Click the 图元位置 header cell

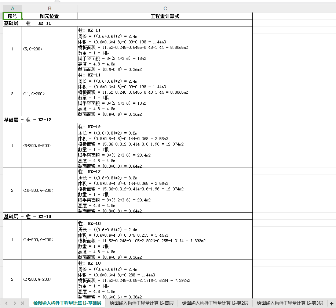[50, 16]
